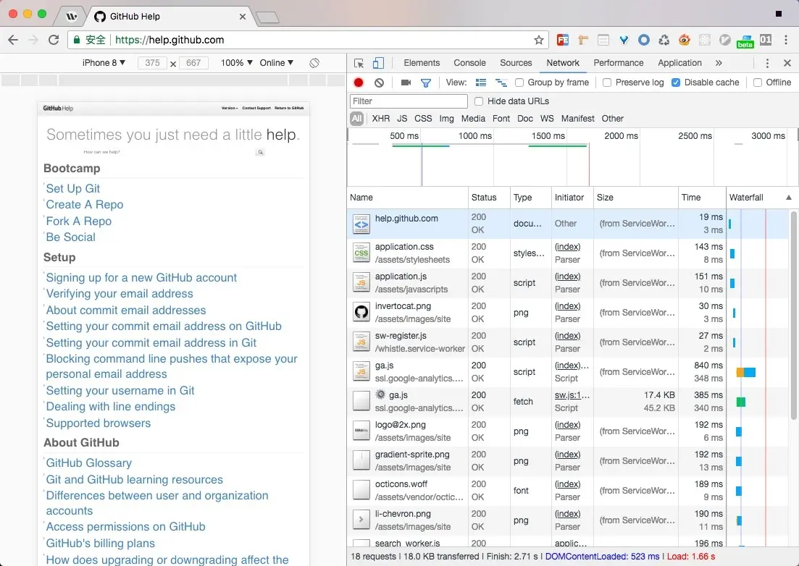This screenshot has height=566, width=799.
Task: Filter requests by WS
Action: (x=547, y=119)
